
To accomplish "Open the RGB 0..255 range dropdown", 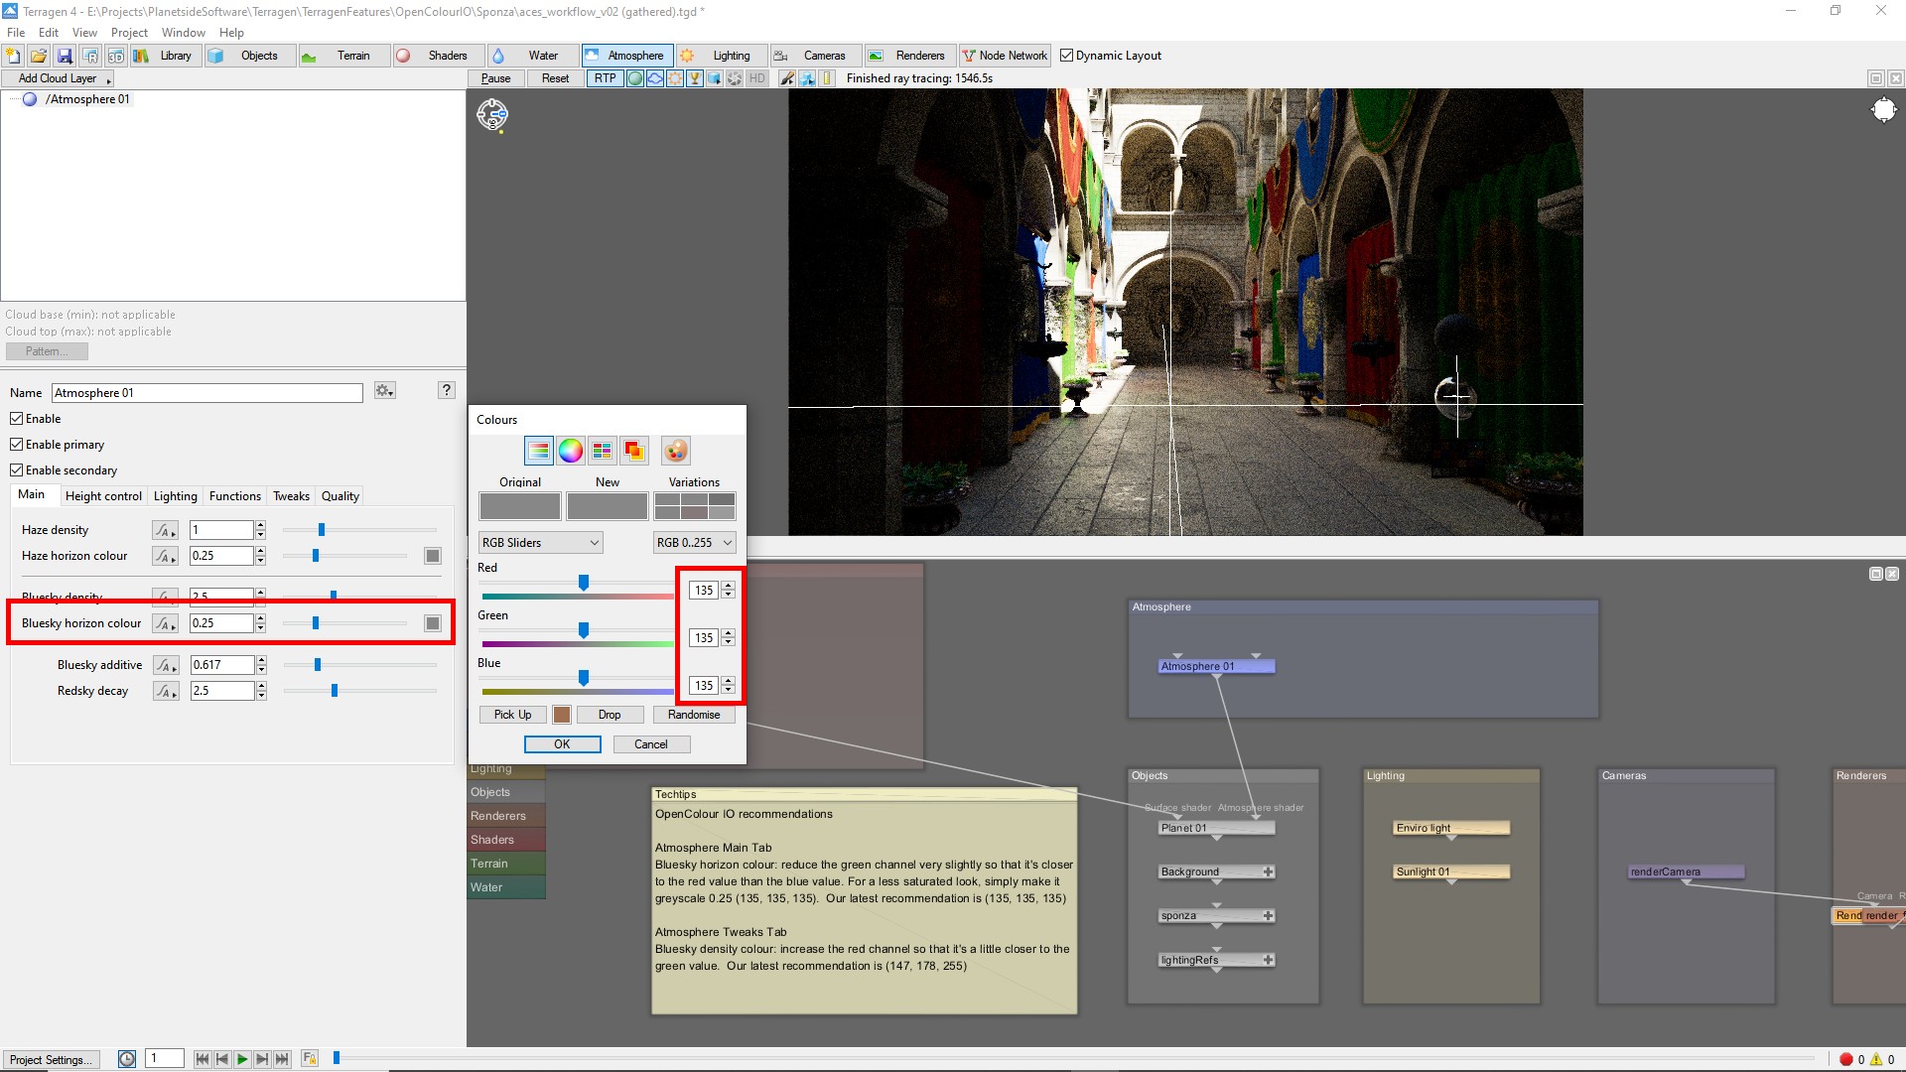I will click(694, 543).
